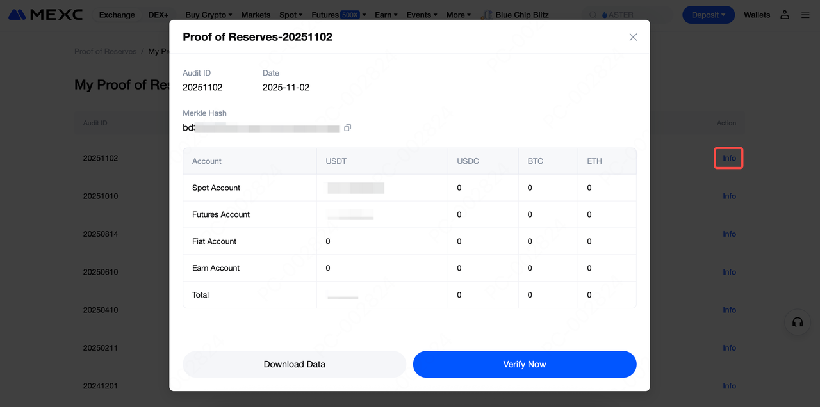This screenshot has height=407, width=820.
Task: Expand the Earn menu
Action: 386,15
